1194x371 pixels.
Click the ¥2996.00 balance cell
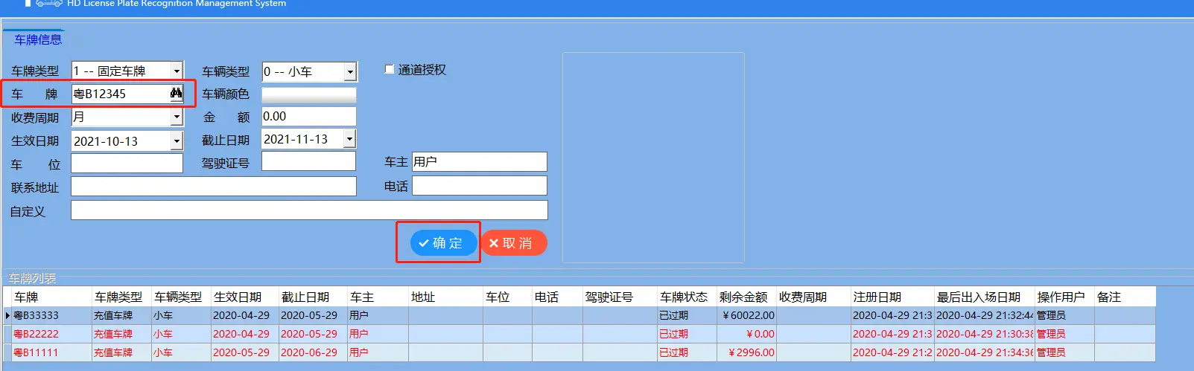746,352
